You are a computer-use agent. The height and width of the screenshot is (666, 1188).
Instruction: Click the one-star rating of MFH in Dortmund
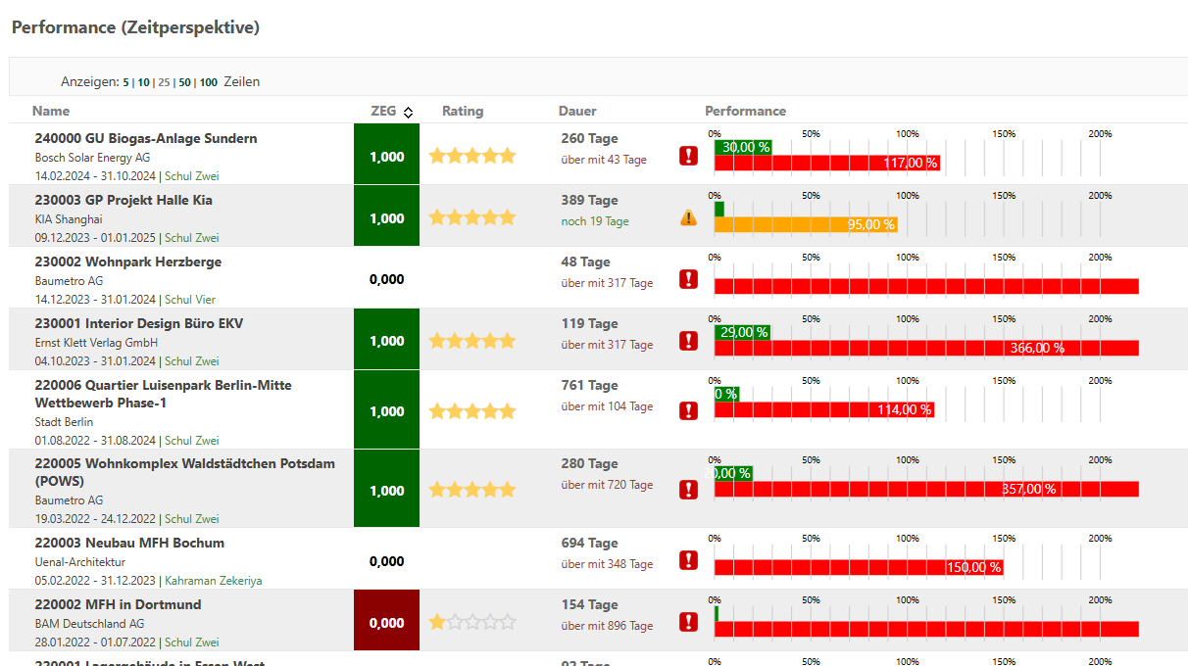click(471, 622)
